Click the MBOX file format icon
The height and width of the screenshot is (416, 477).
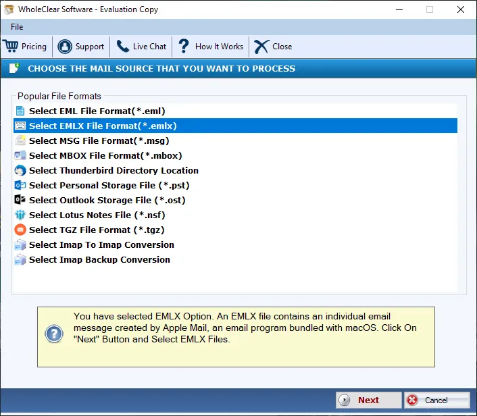pyautogui.click(x=20, y=155)
